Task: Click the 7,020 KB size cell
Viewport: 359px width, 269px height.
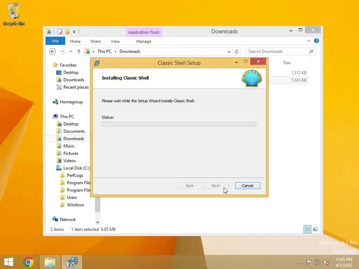Action: pyautogui.click(x=299, y=80)
